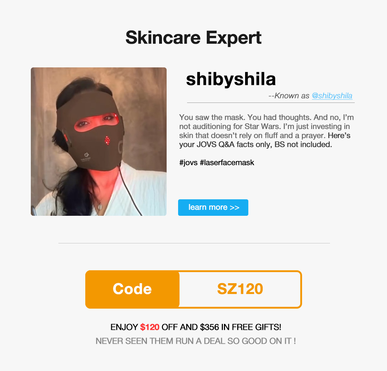Open the @shibyshila profile link
The height and width of the screenshot is (371, 387).
[x=332, y=96]
